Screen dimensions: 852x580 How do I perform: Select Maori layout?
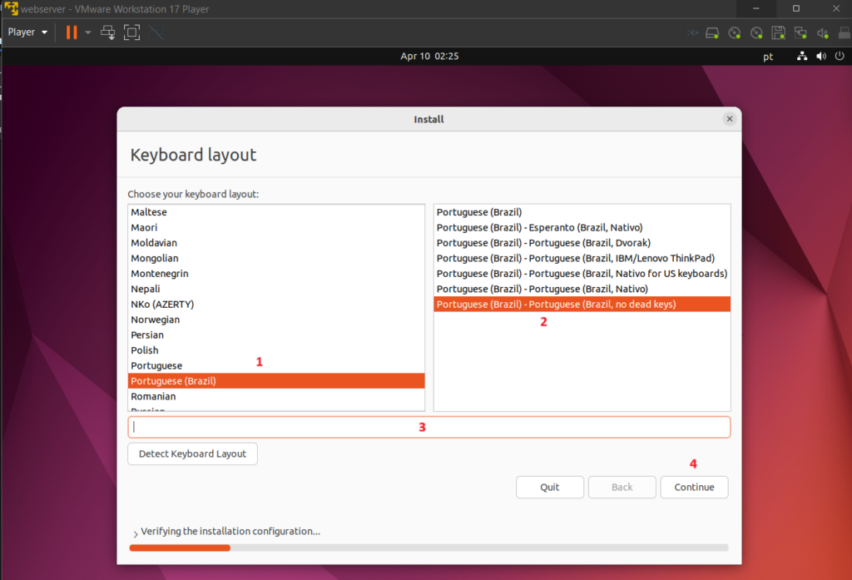(x=276, y=227)
